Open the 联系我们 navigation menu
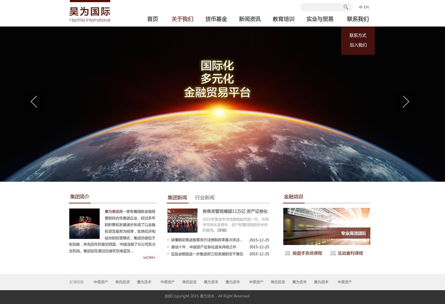Image resolution: width=445 pixels, height=304 pixels. pyautogui.click(x=358, y=19)
